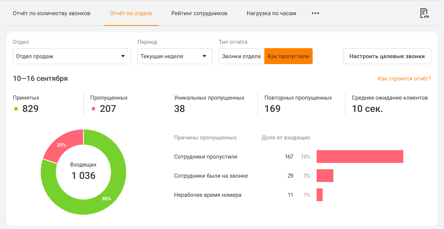Select the 'Отчёт по отделу' tab

coord(131,13)
